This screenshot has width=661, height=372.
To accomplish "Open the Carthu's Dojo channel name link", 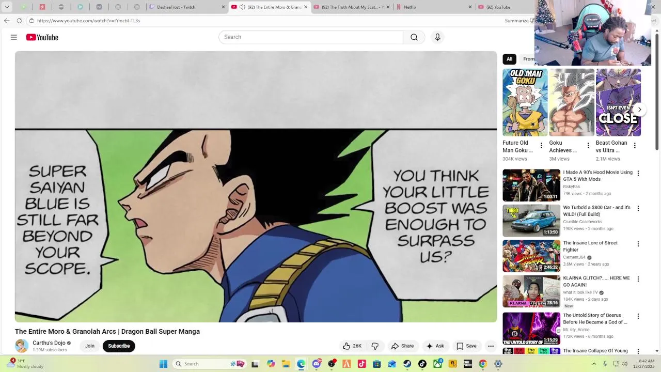I will (x=49, y=343).
